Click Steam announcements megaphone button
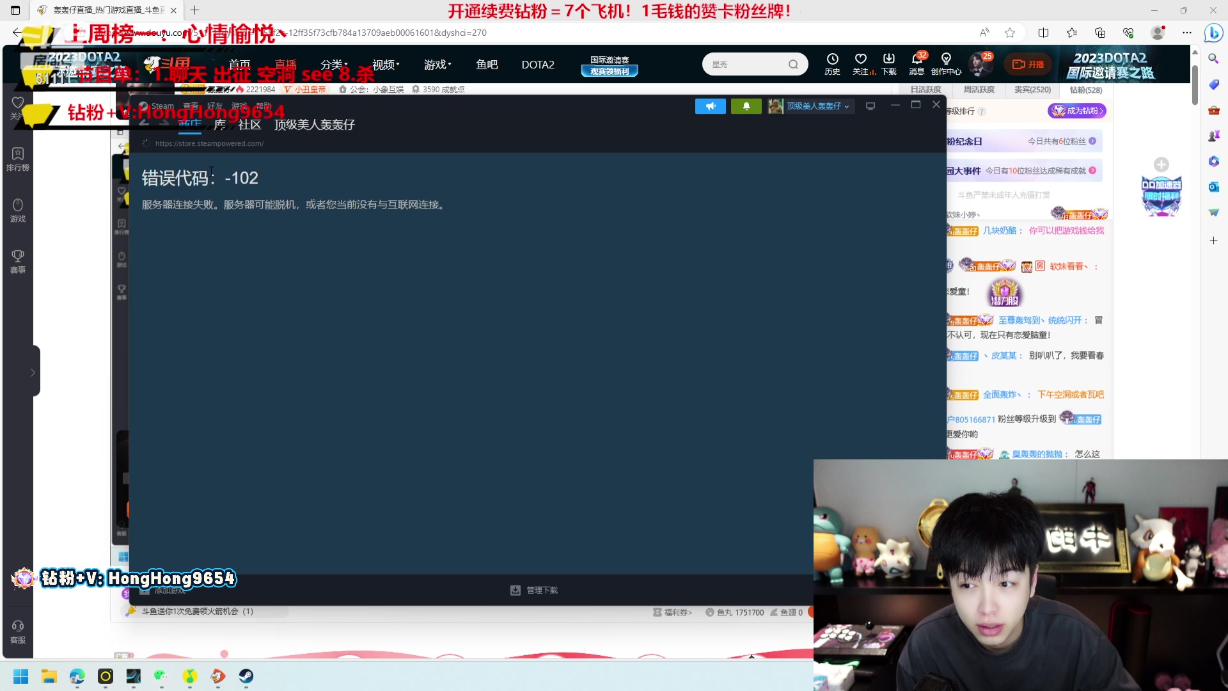The height and width of the screenshot is (691, 1228). pyautogui.click(x=710, y=106)
